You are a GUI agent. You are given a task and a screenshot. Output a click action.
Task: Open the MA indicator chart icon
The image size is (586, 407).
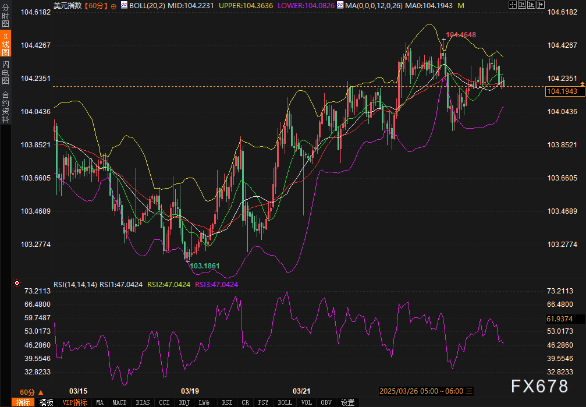(x=340, y=5)
